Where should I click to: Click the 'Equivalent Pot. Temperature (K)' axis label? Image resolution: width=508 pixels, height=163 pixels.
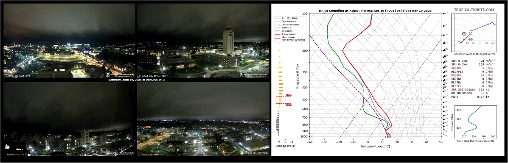point(475,141)
